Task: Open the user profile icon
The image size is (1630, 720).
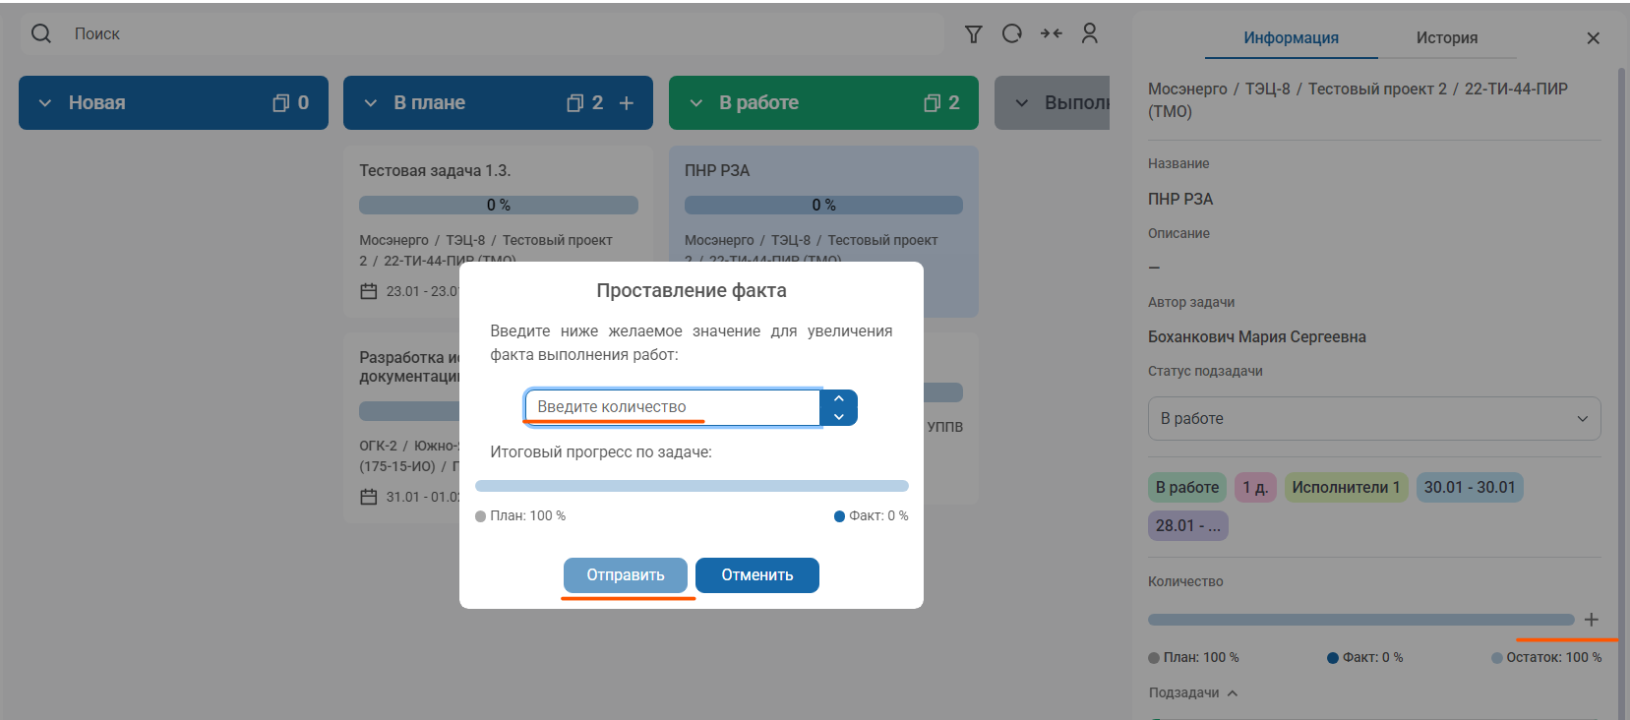Action: tap(1089, 33)
